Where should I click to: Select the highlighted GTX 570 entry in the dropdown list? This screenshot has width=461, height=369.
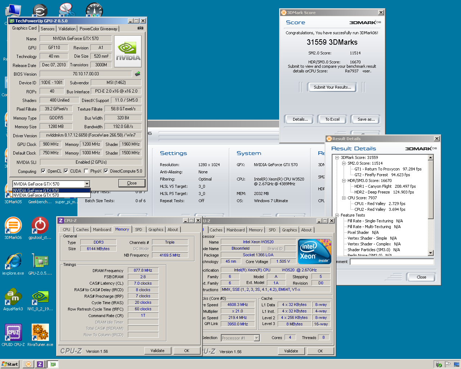(52, 191)
